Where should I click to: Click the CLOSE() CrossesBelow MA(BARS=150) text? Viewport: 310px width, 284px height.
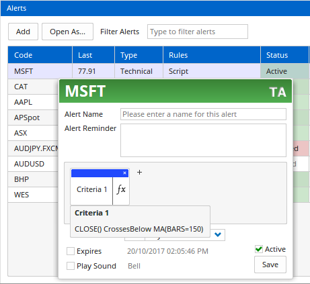click(139, 229)
